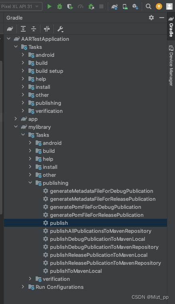Open Gradle panel options gear
175x304 pixels.
click(x=151, y=18)
